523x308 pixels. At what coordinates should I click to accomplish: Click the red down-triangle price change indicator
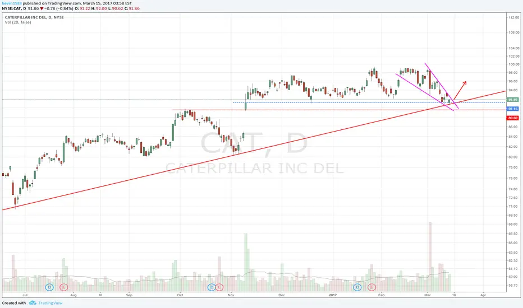pos(42,8)
